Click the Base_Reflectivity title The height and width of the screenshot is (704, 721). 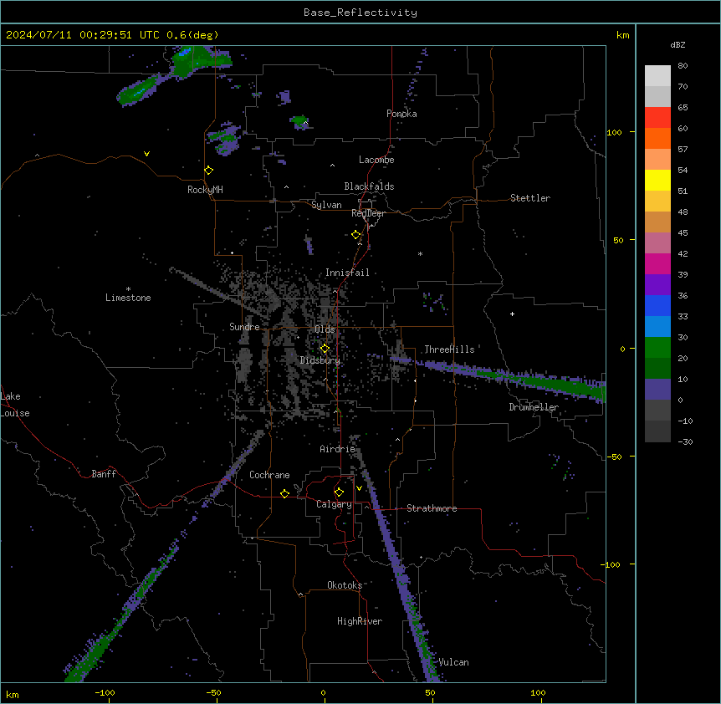tap(360, 13)
